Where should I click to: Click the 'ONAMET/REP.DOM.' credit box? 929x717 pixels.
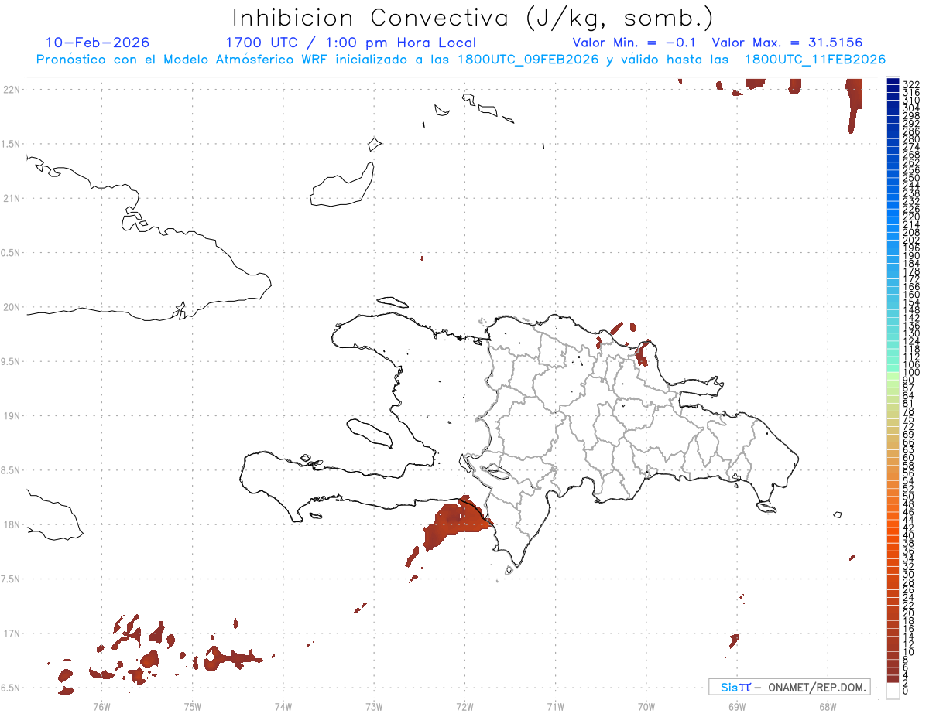coord(790,687)
